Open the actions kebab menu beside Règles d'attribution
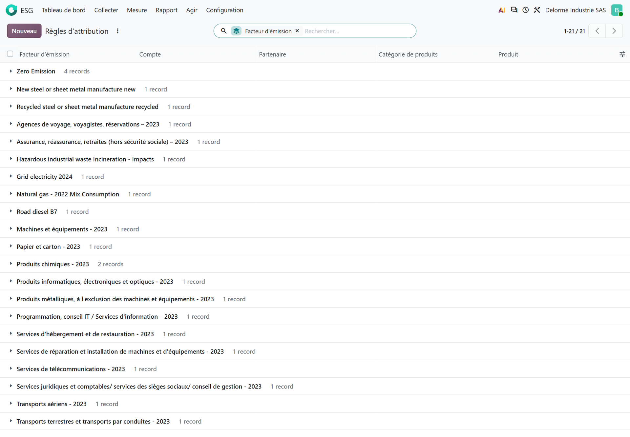 (x=118, y=31)
